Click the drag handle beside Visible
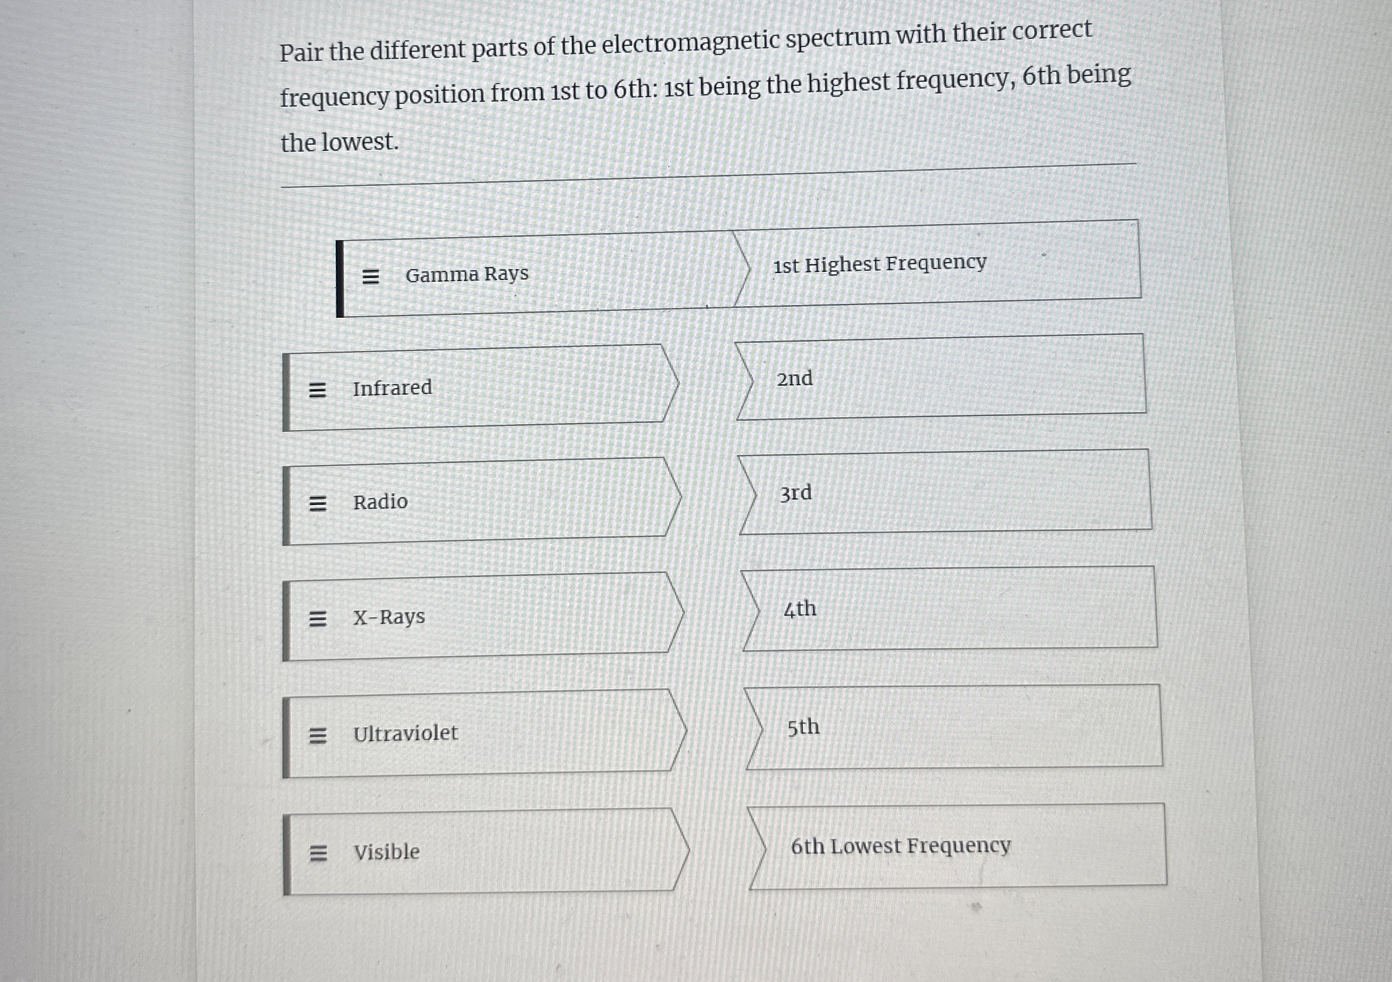Viewport: 1392px width, 982px height. tap(318, 853)
